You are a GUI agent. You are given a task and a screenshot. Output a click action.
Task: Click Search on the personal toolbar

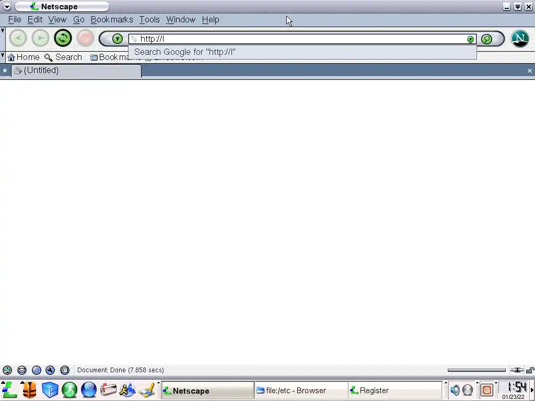point(63,57)
